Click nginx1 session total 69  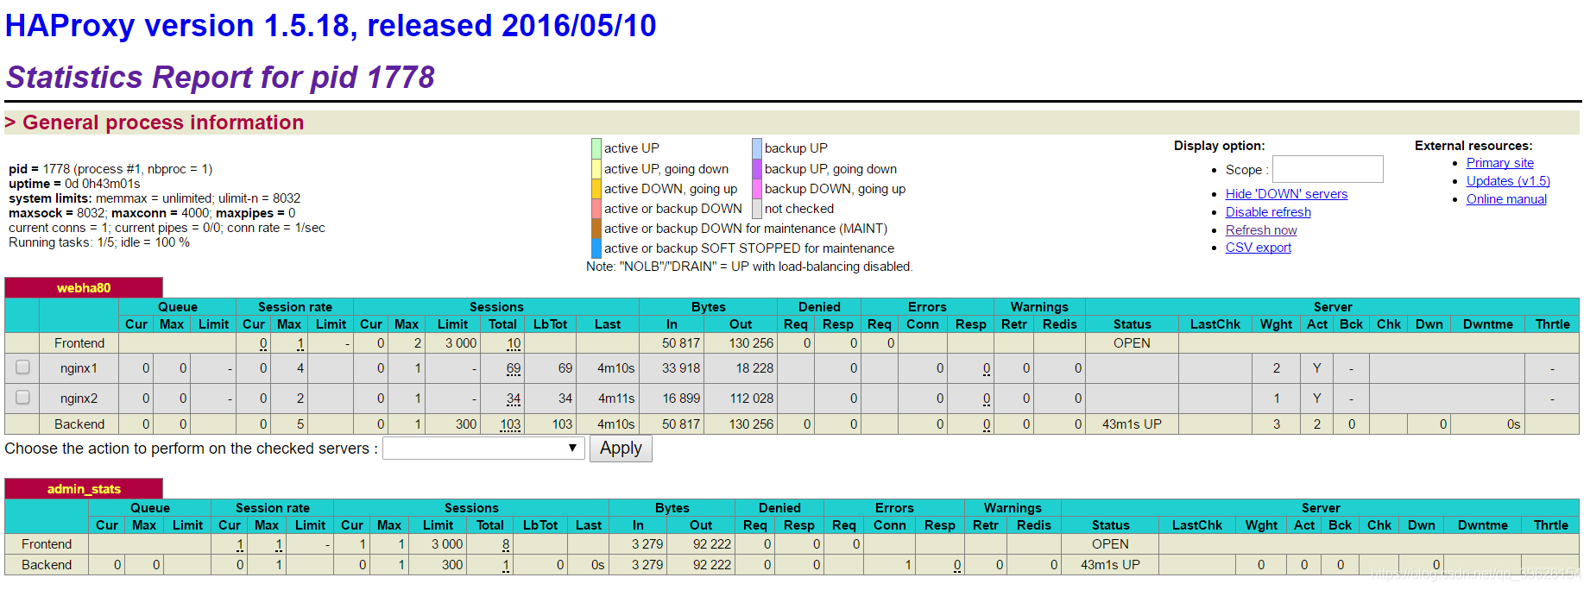pos(514,368)
